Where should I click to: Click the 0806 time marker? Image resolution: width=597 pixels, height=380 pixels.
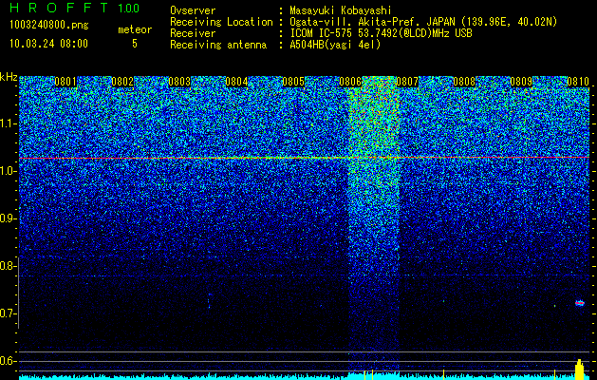point(350,82)
